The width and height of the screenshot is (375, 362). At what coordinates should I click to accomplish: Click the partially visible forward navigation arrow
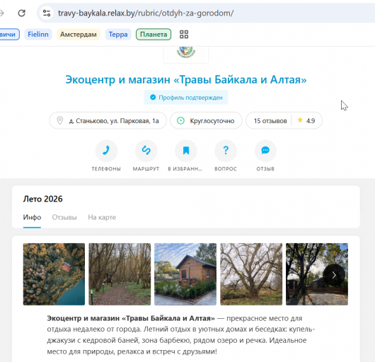tap(2, 13)
